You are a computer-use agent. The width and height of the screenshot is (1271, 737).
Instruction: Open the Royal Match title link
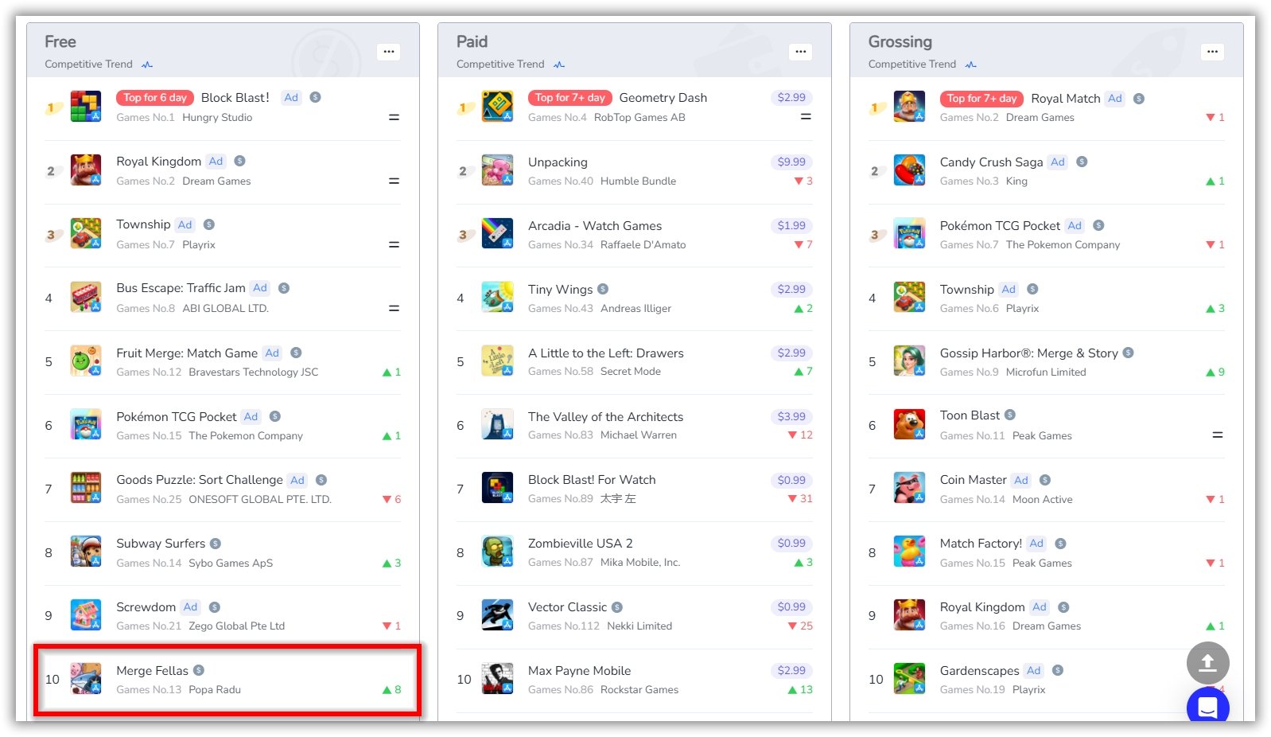click(x=1065, y=99)
